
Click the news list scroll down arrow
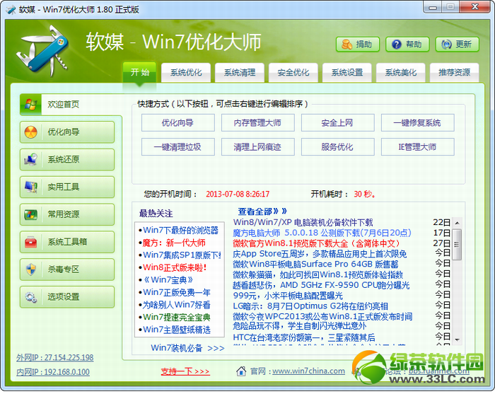click(457, 340)
